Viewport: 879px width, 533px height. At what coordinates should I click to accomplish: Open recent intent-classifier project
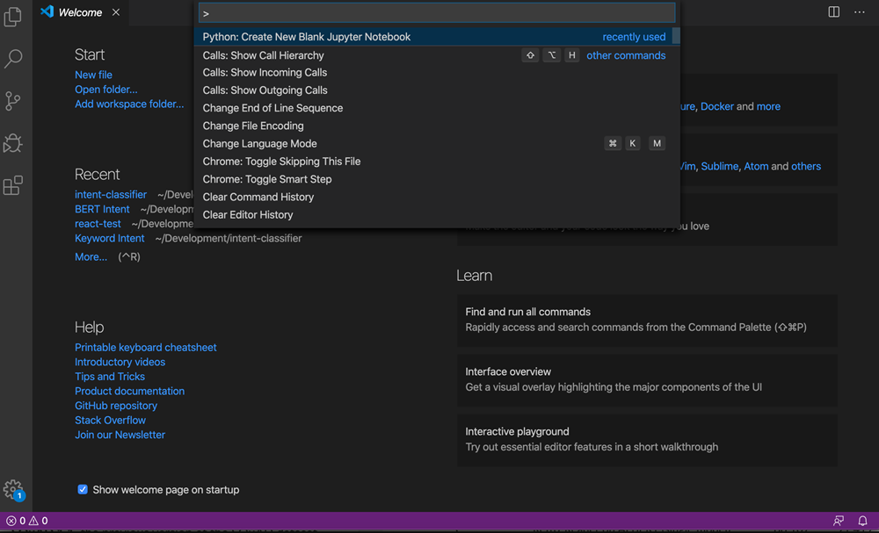tap(111, 194)
